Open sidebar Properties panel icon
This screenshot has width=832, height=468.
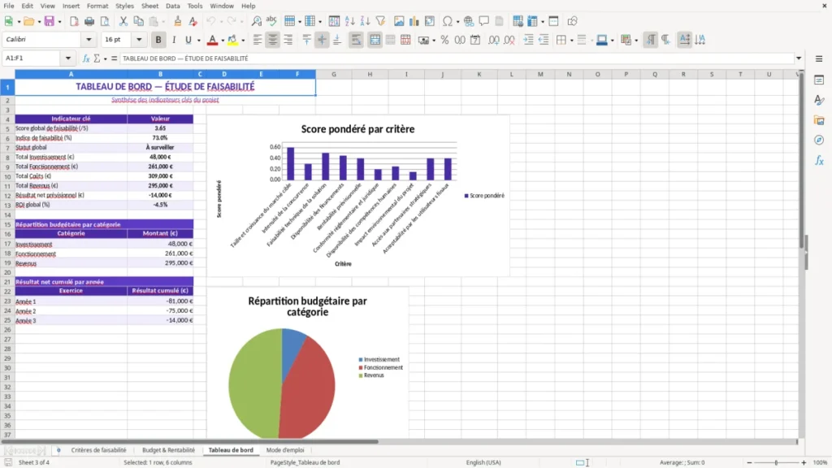(x=819, y=80)
